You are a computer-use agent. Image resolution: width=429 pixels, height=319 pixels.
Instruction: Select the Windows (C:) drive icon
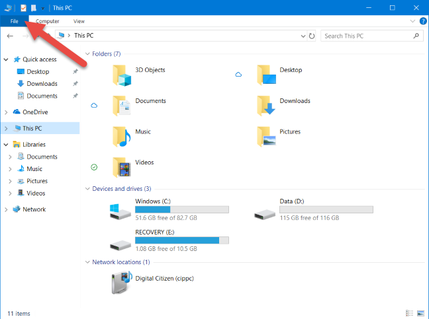[x=120, y=212]
